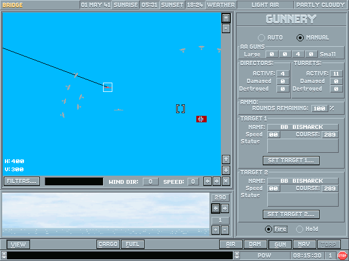Pan the map right with right arrow
349x261 pixels.
tap(216, 181)
